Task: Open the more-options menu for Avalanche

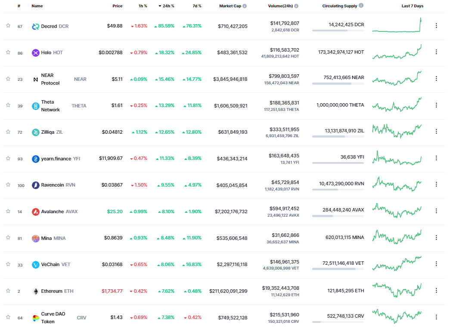Action: pos(436,211)
